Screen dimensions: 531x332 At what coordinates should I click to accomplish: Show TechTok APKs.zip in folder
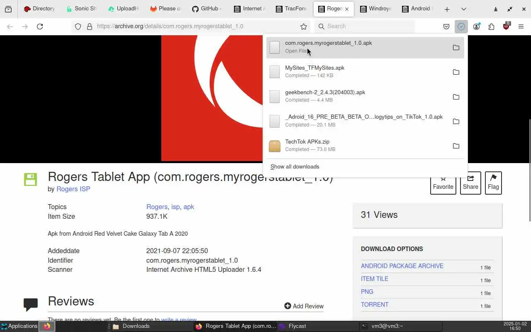[456, 146]
